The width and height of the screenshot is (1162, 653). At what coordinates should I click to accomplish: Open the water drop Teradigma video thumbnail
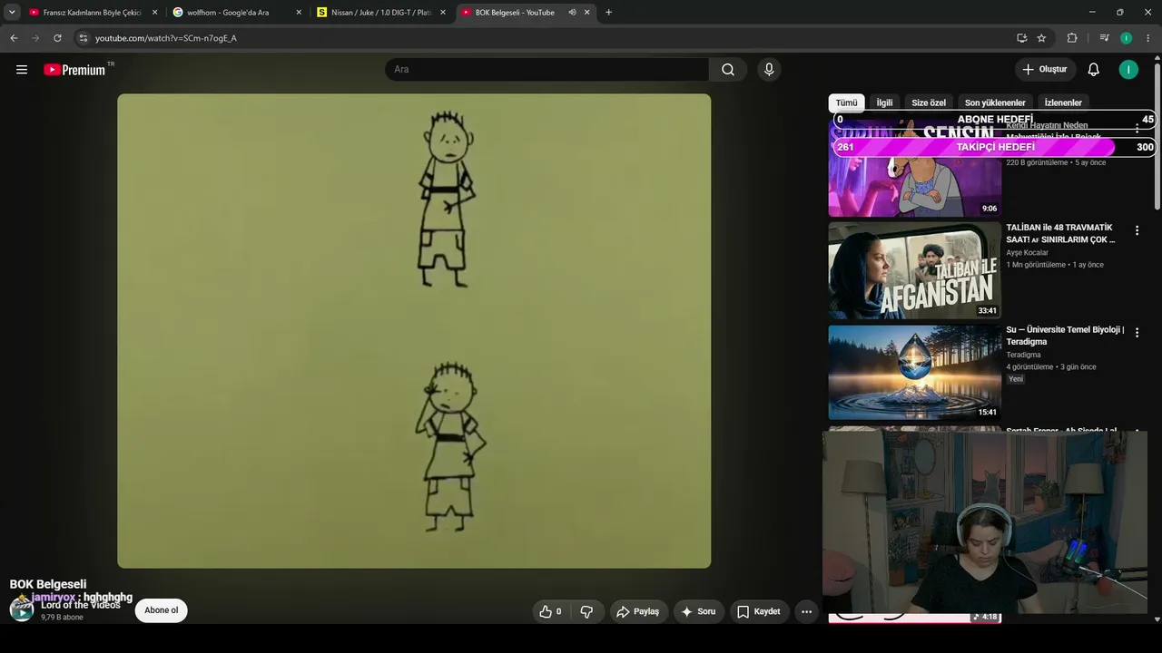point(914,372)
